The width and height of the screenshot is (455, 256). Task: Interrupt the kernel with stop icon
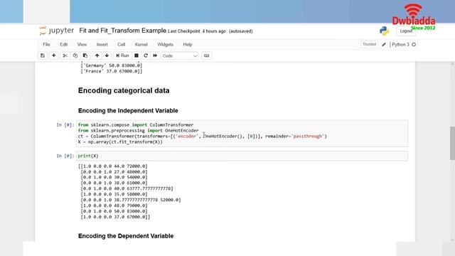pyautogui.click(x=136, y=55)
